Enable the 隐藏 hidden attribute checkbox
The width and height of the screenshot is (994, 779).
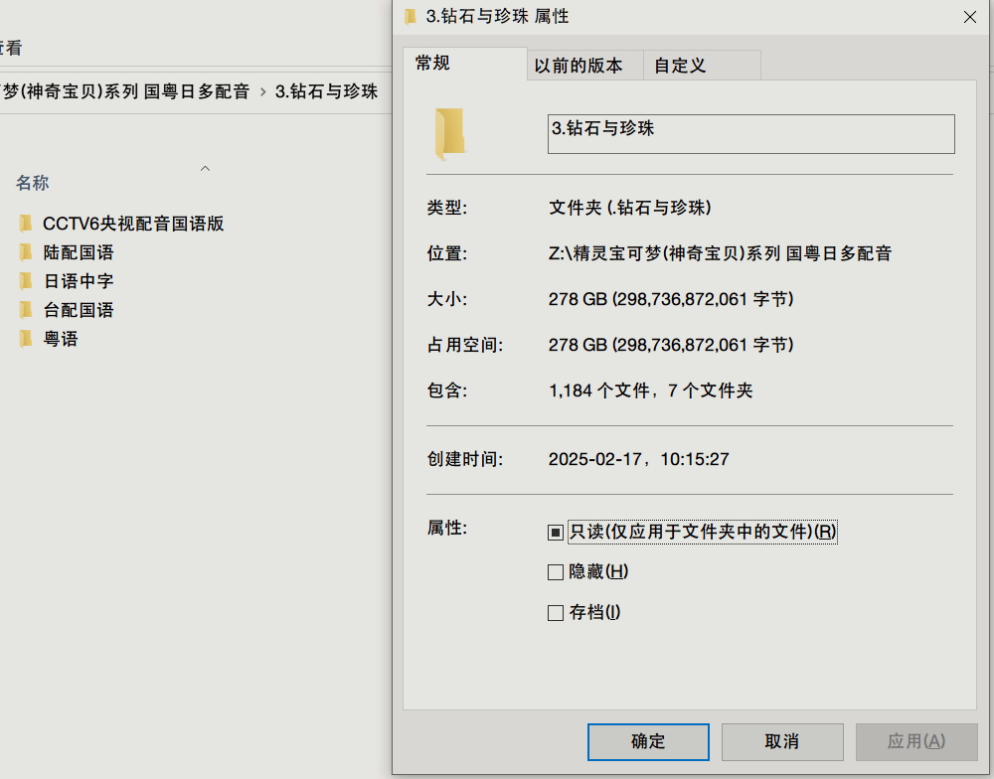[x=555, y=572]
